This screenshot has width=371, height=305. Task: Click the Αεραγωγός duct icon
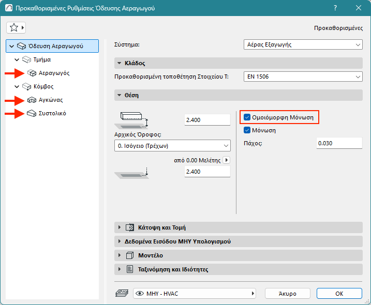pos(32,73)
